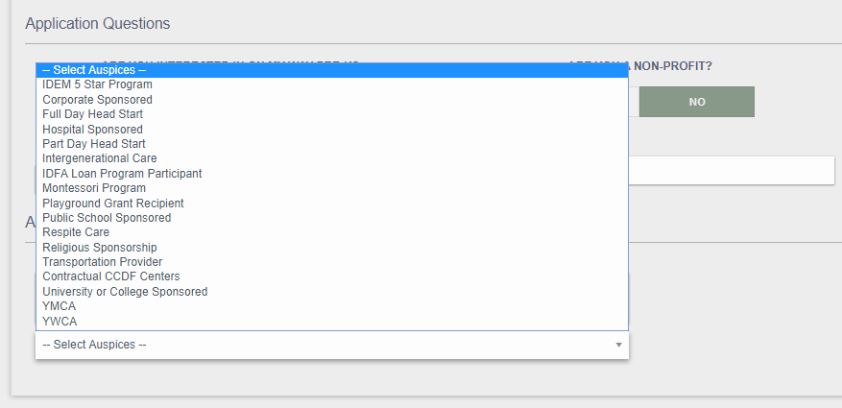The image size is (842, 408).
Task: Collapse the Select Auspices dropdown arrow
Action: [618, 345]
